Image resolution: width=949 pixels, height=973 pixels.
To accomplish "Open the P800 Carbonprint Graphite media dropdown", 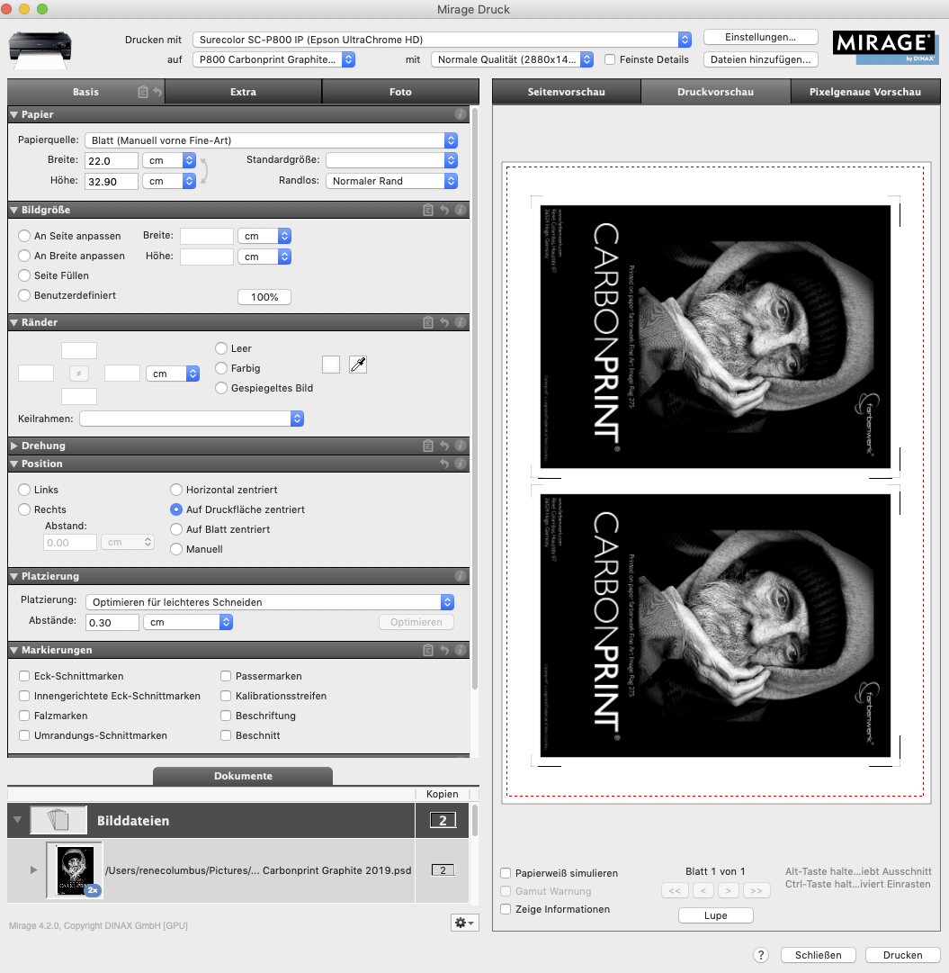I will [273, 59].
